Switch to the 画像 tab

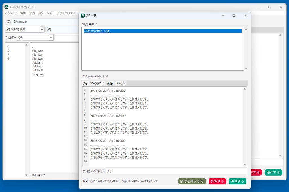click(110, 83)
